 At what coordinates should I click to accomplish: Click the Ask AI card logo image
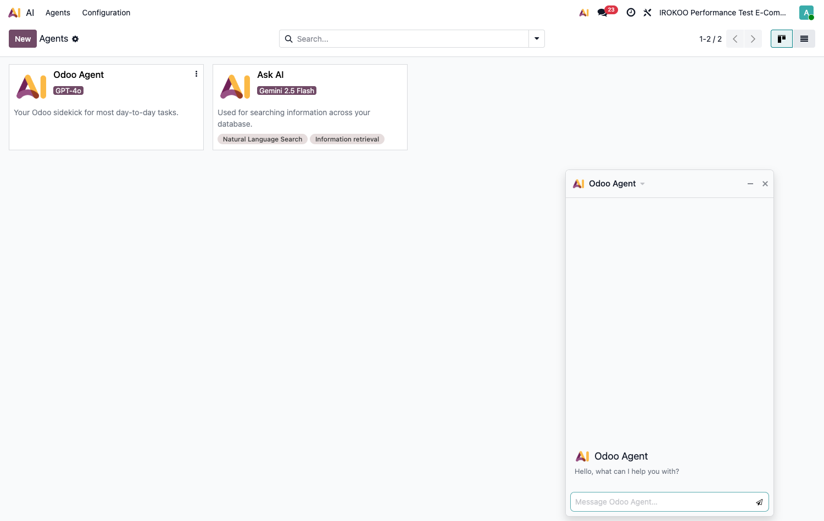[x=235, y=87]
